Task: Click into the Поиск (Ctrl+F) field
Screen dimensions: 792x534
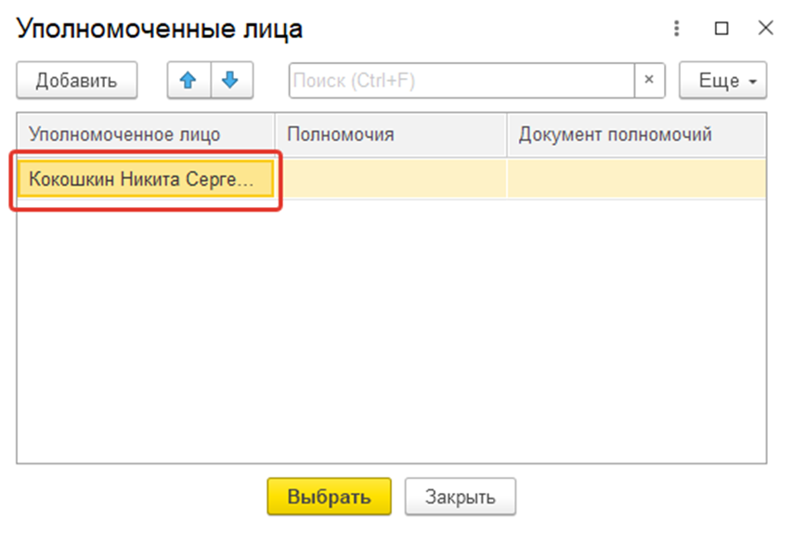Action: (461, 80)
